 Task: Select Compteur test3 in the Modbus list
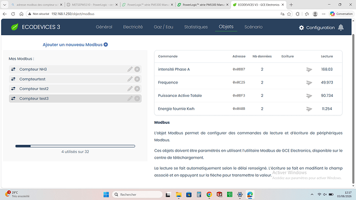point(75,98)
